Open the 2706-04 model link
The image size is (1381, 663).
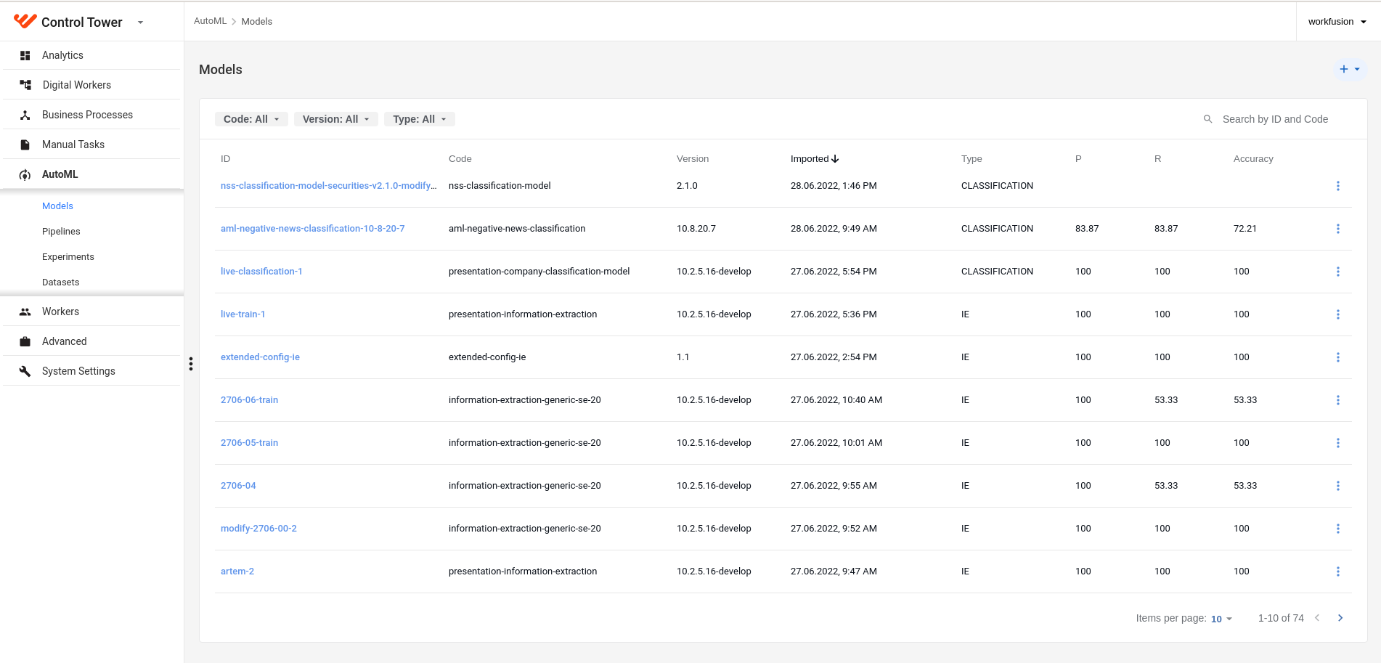pyautogui.click(x=238, y=486)
